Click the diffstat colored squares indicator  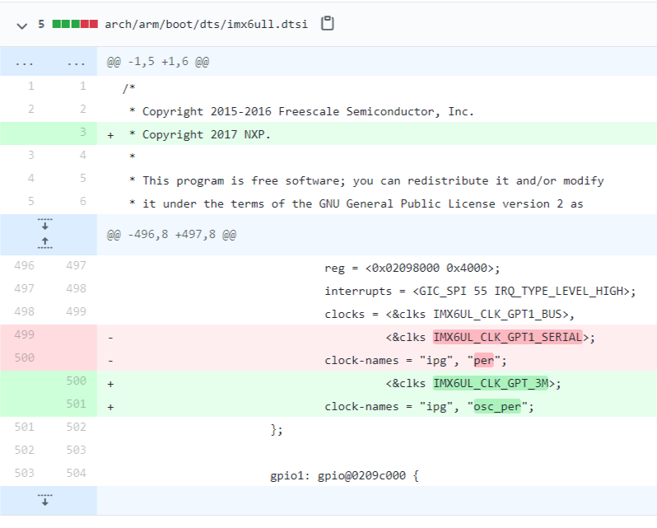coord(75,24)
